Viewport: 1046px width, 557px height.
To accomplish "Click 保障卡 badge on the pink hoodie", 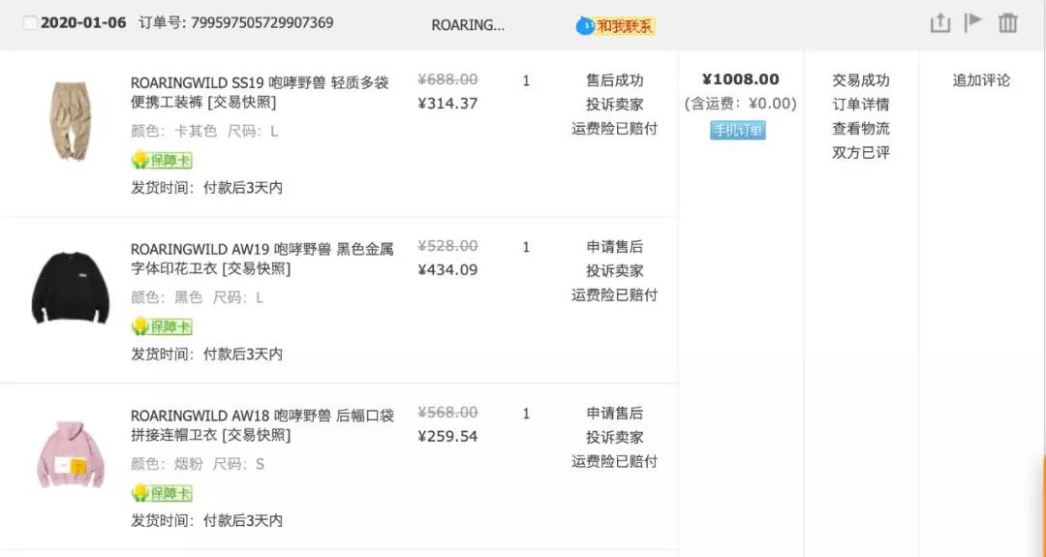I will pyautogui.click(x=163, y=494).
